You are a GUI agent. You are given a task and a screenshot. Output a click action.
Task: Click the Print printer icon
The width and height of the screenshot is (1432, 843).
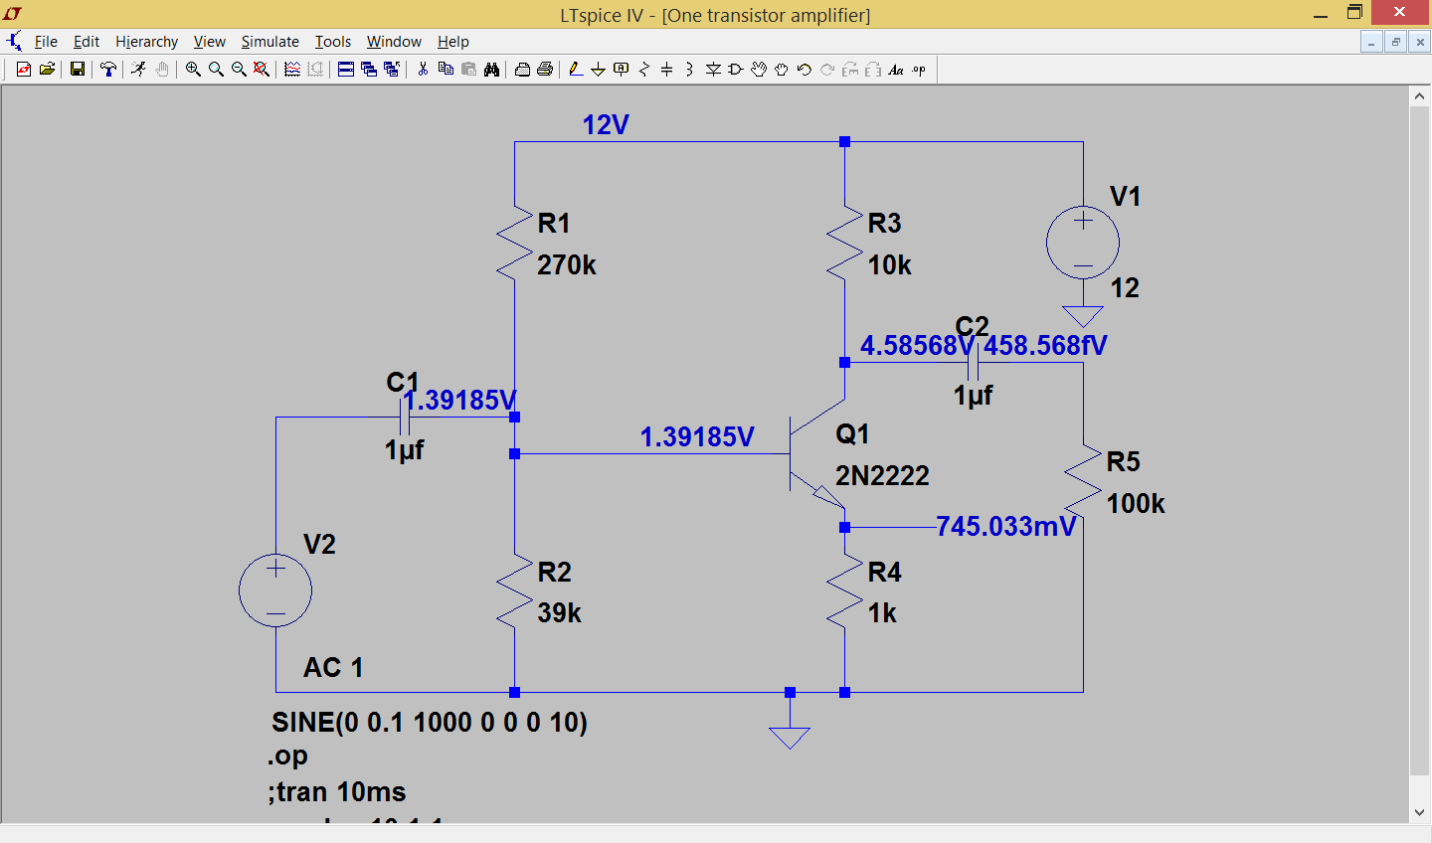[545, 70]
